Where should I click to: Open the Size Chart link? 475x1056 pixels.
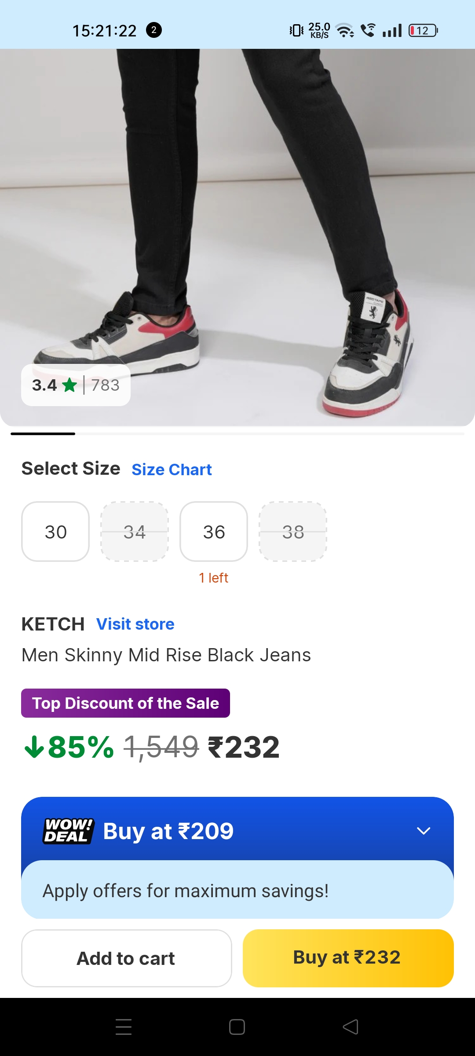(x=172, y=470)
